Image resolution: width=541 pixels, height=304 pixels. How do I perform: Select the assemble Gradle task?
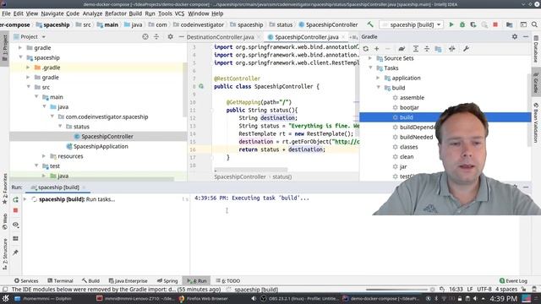412,98
